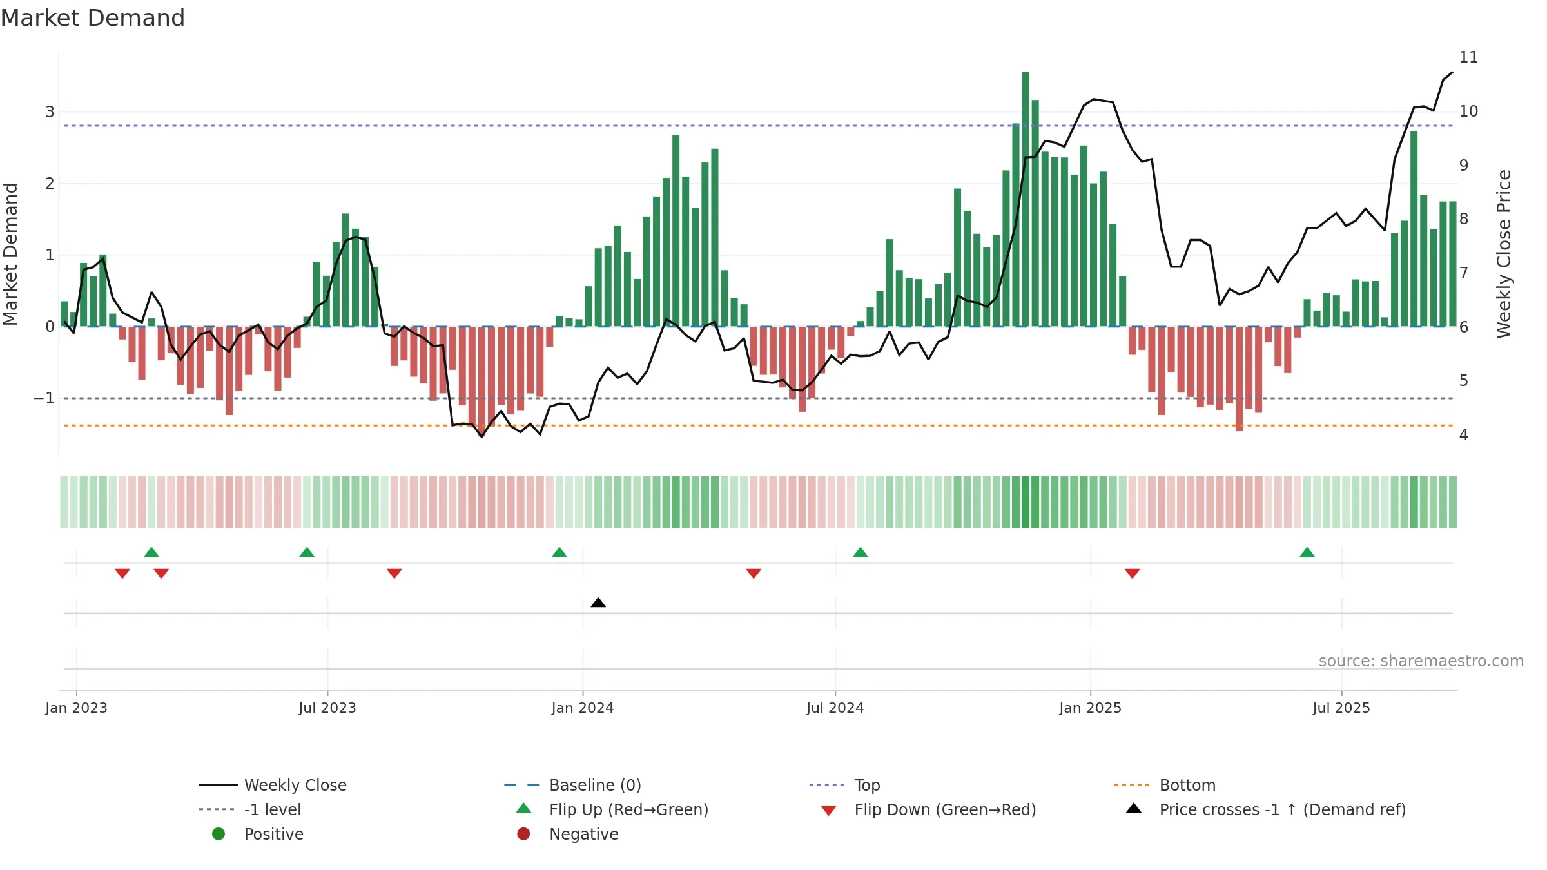Click the vertical Market Demand axis title
Image resolution: width=1547 pixels, height=870 pixels.
(x=10, y=254)
